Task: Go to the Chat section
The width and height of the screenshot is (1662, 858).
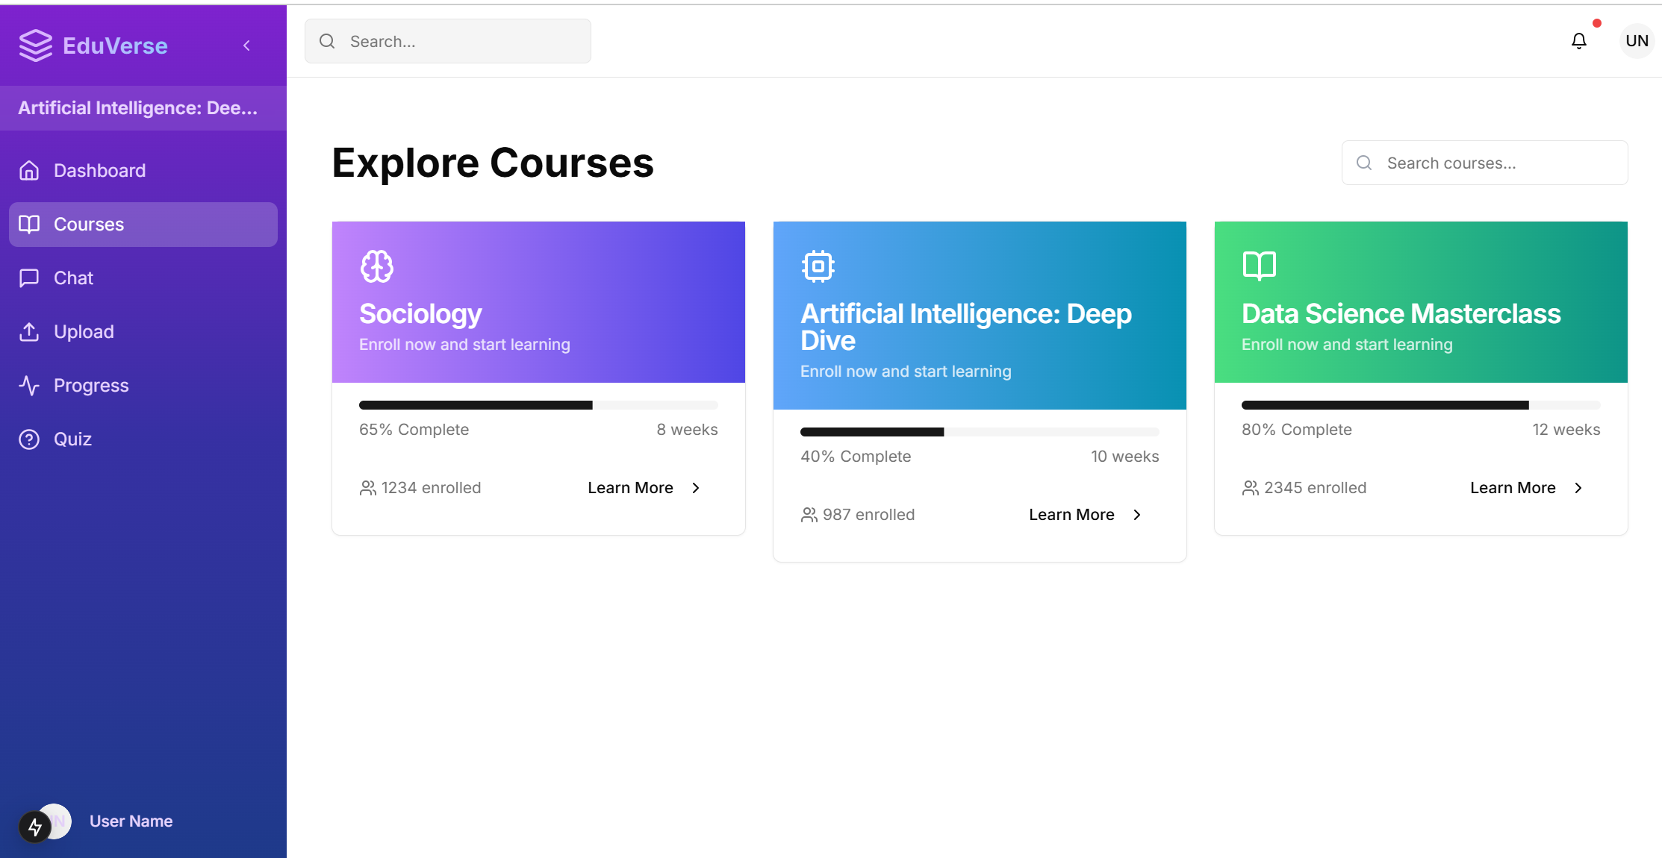Action: coord(73,278)
